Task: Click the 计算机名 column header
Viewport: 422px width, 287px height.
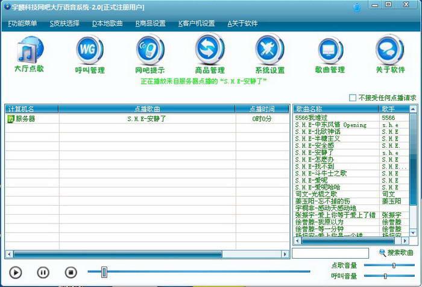Action: coord(32,109)
